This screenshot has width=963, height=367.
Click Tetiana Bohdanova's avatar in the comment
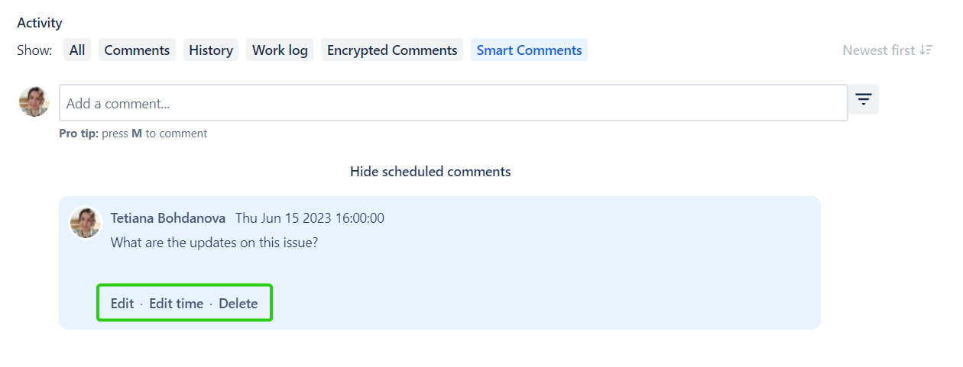pos(86,223)
